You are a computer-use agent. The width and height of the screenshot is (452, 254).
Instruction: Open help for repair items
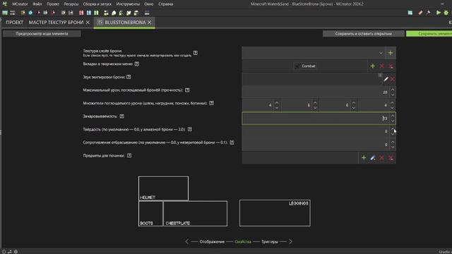click(x=129, y=155)
